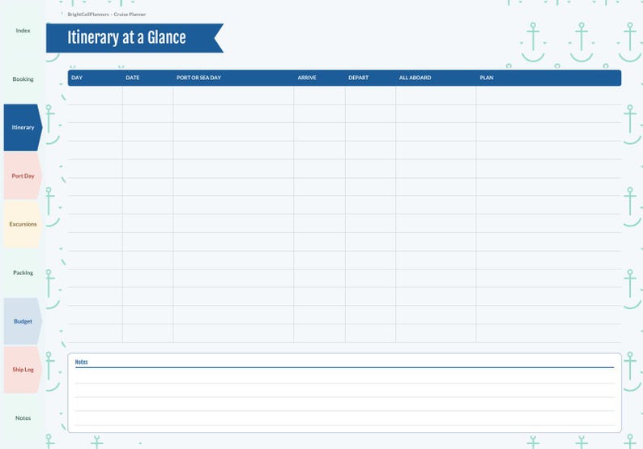
Task: Go to the Booking tab
Action: 23,79
